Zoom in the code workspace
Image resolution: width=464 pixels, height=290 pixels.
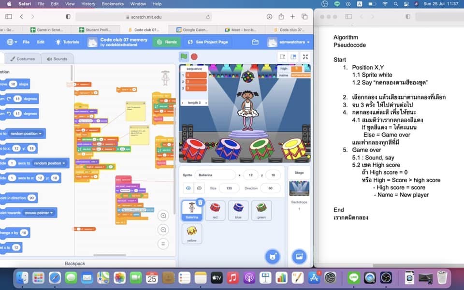163,216
